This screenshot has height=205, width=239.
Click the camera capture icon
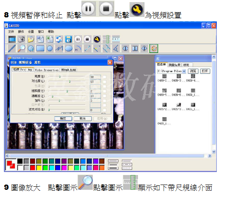click(x=21, y=39)
